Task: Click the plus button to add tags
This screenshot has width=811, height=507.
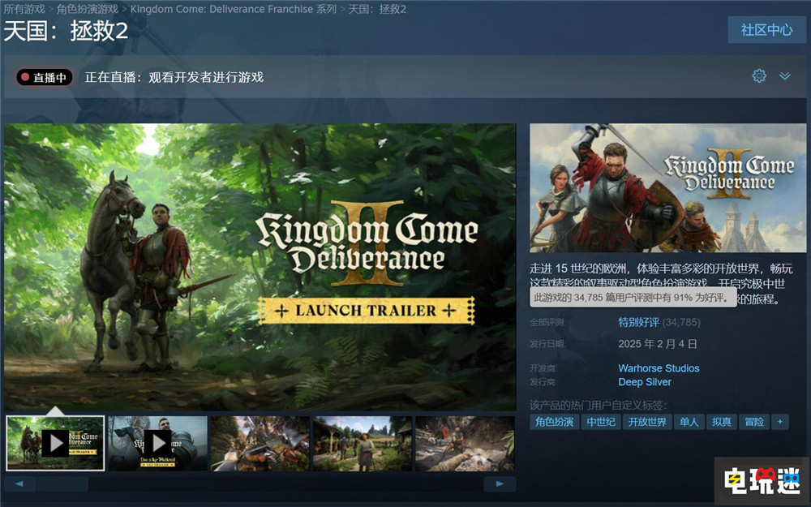Action: tap(779, 422)
